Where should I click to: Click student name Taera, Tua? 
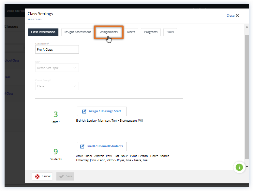(141, 160)
